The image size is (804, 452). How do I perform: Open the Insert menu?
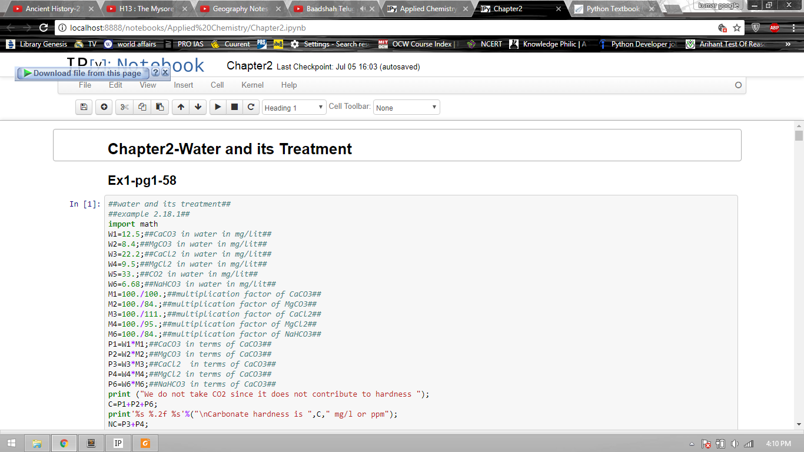(x=184, y=85)
